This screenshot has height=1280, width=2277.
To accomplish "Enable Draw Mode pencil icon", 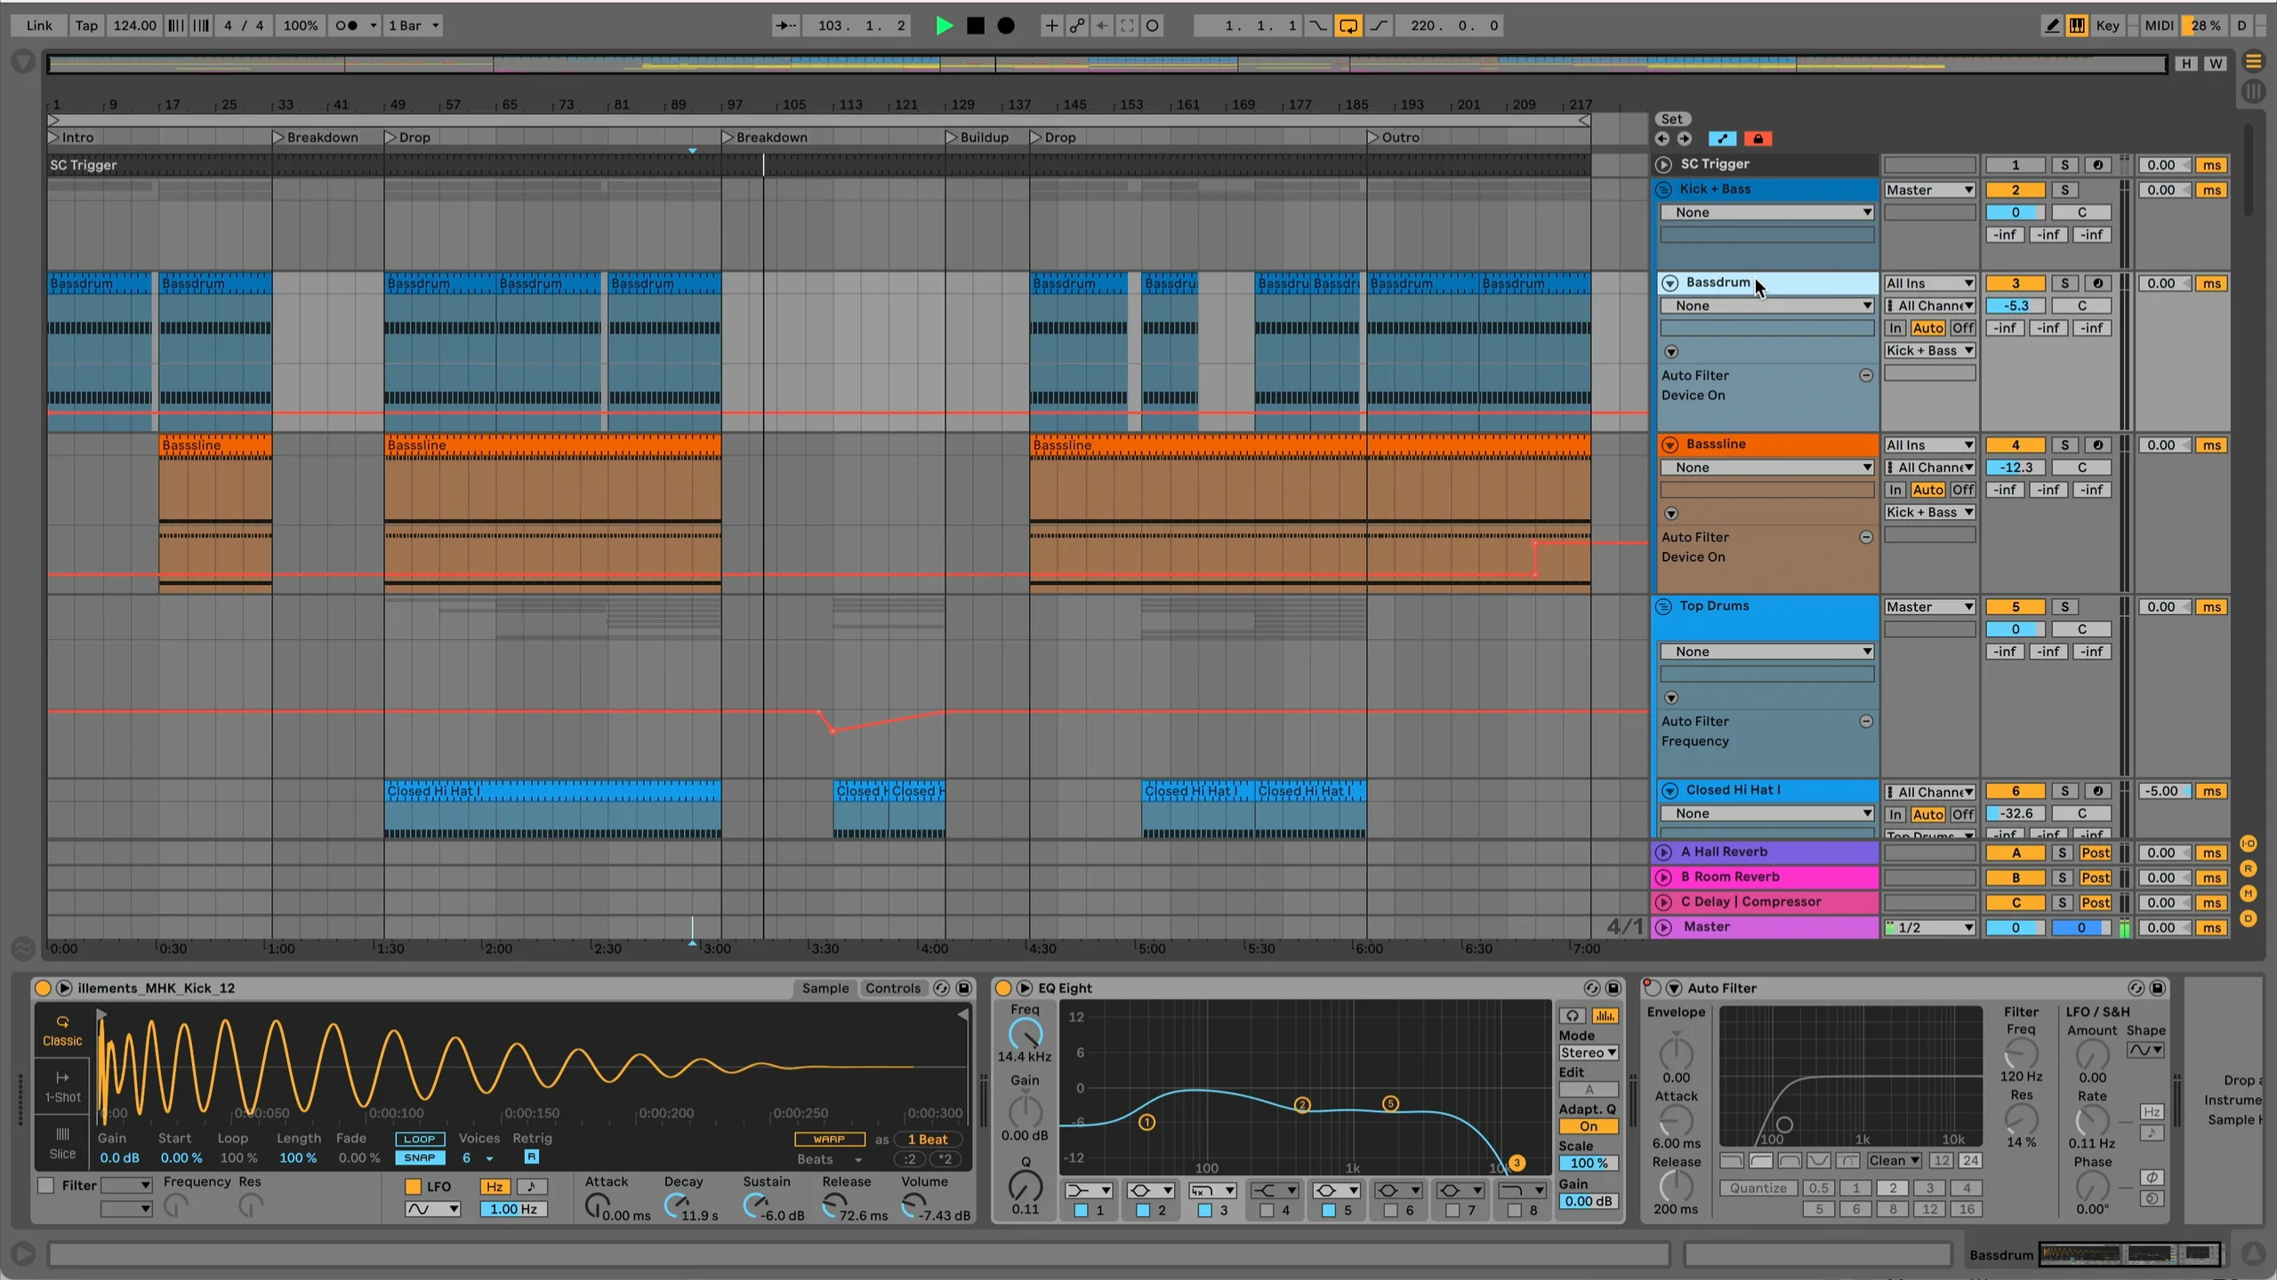I will pyautogui.click(x=2051, y=26).
